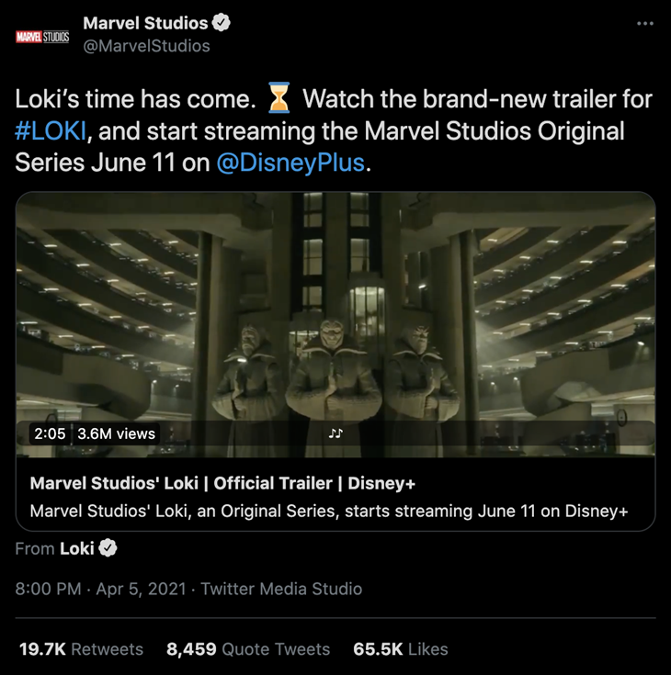
Task: Open the Marvel Studios display name
Action: [x=145, y=23]
